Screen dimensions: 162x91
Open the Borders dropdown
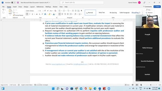coord(82,14)
